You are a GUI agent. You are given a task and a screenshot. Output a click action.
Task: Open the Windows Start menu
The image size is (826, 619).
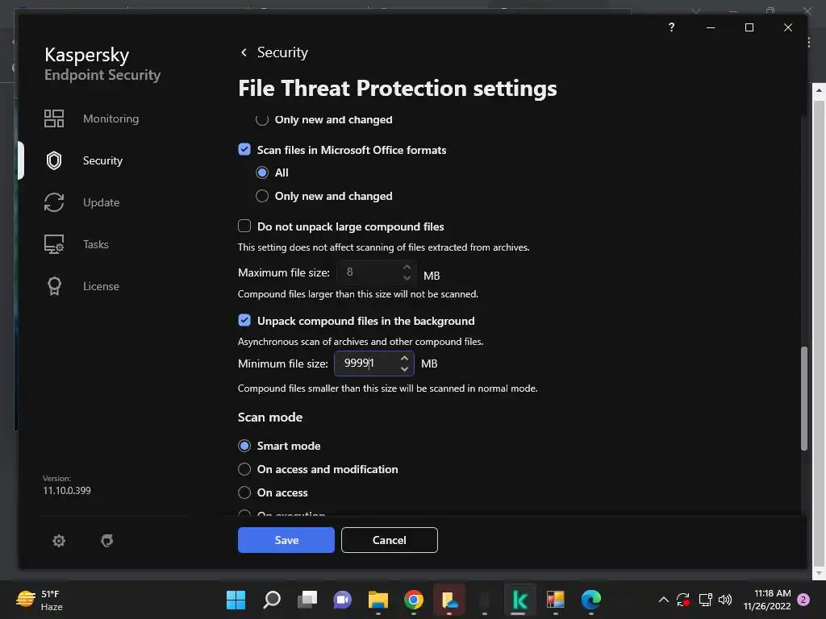pos(236,600)
